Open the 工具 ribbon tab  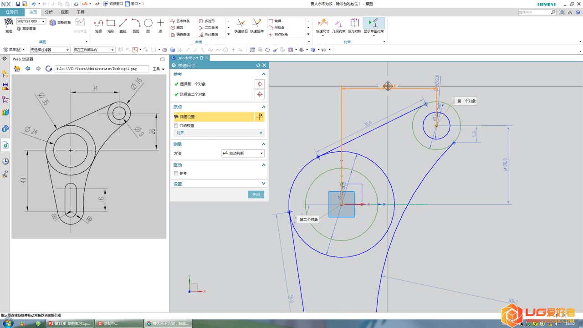(80, 12)
